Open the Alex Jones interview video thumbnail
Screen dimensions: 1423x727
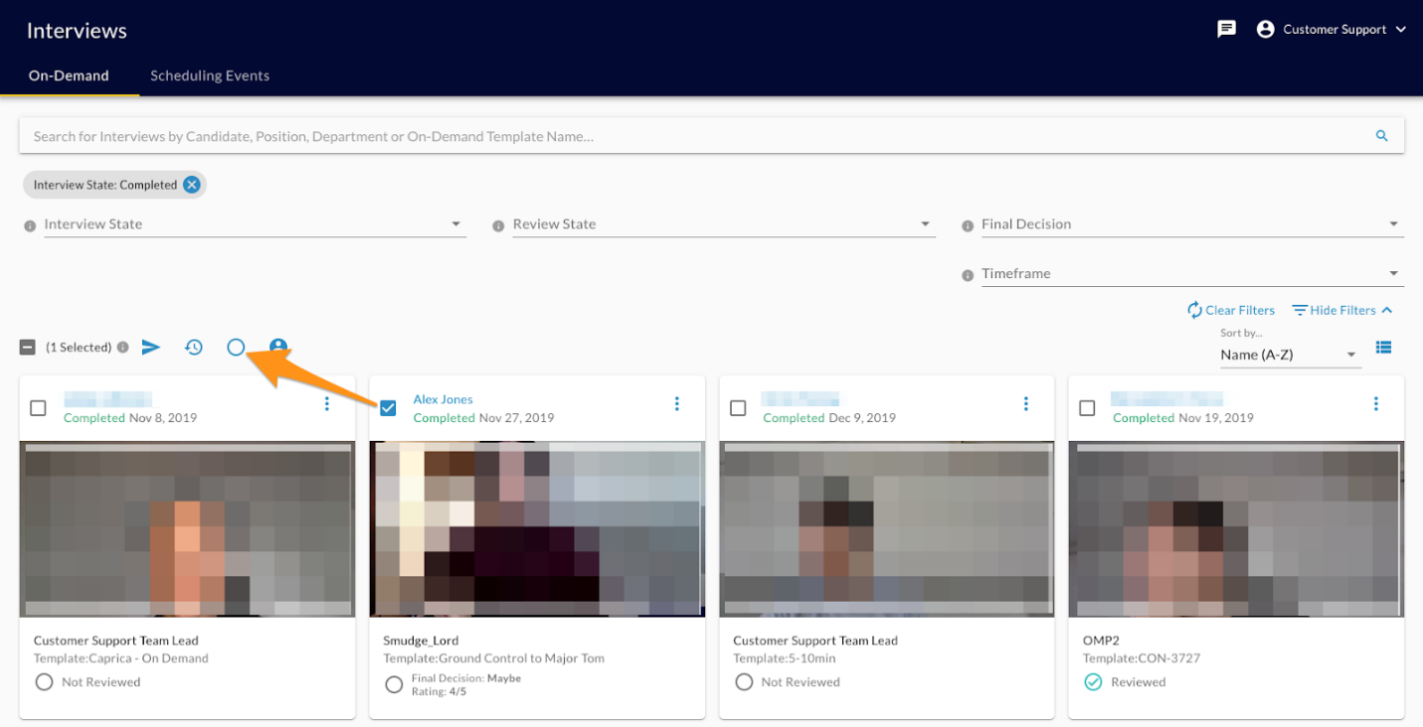coord(537,529)
